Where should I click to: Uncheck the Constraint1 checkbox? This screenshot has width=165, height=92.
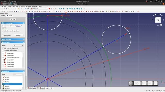pos(3,53)
